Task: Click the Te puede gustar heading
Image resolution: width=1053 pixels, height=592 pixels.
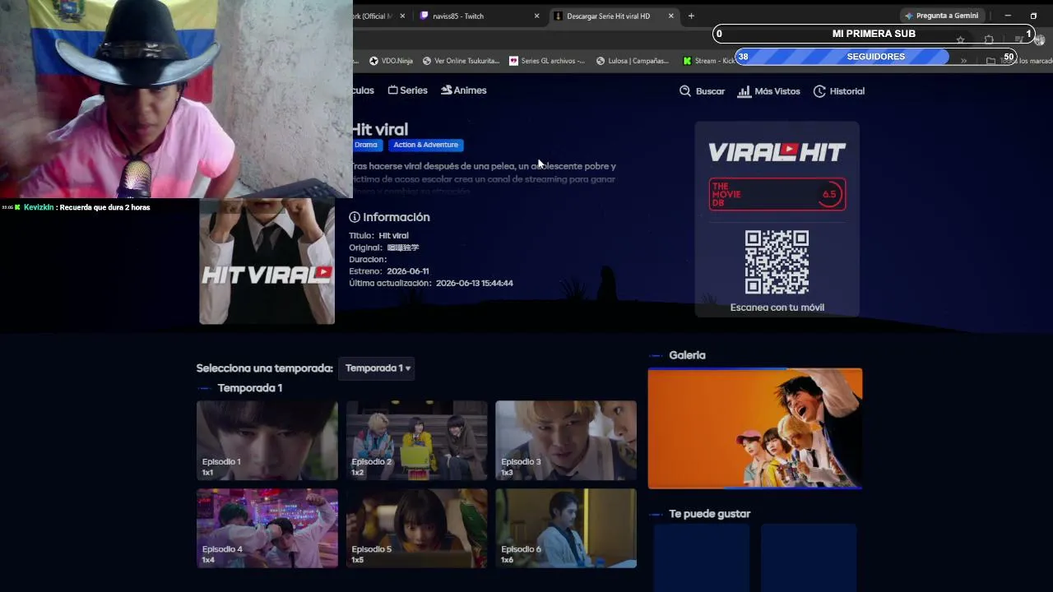Action: pyautogui.click(x=710, y=514)
